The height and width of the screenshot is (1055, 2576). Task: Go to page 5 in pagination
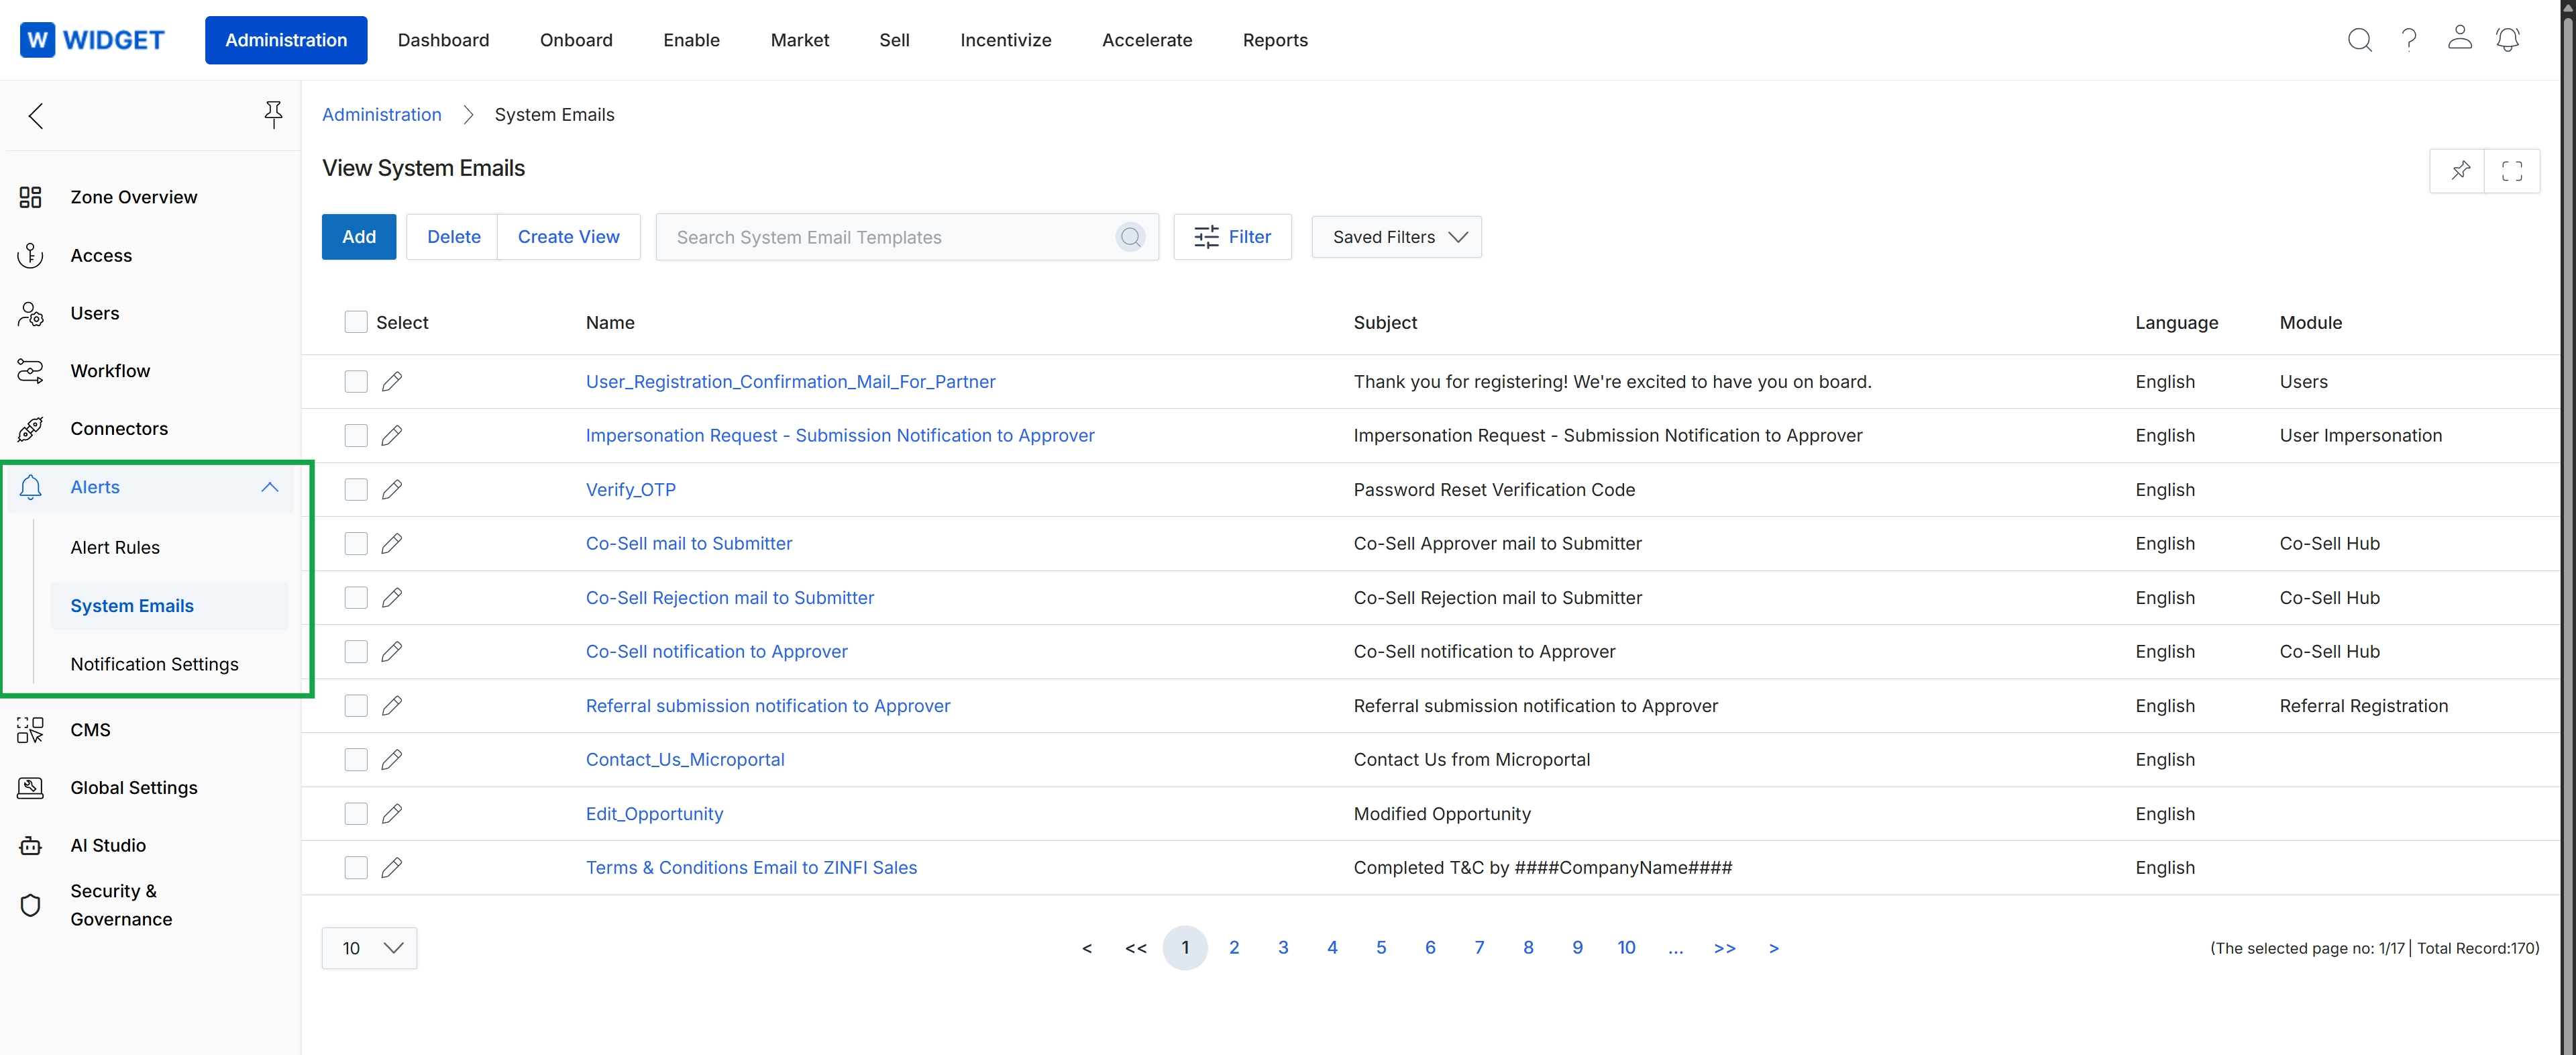tap(1381, 948)
